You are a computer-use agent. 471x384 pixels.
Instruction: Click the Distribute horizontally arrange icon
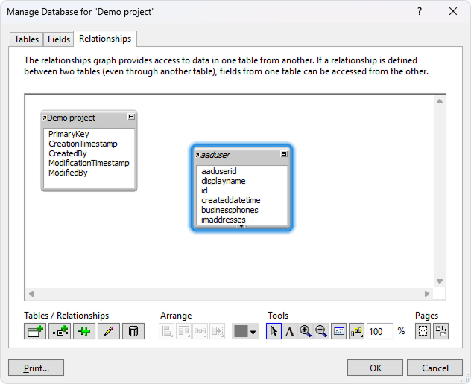coord(200,331)
